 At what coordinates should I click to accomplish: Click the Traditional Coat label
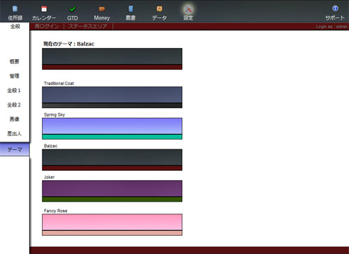point(59,83)
